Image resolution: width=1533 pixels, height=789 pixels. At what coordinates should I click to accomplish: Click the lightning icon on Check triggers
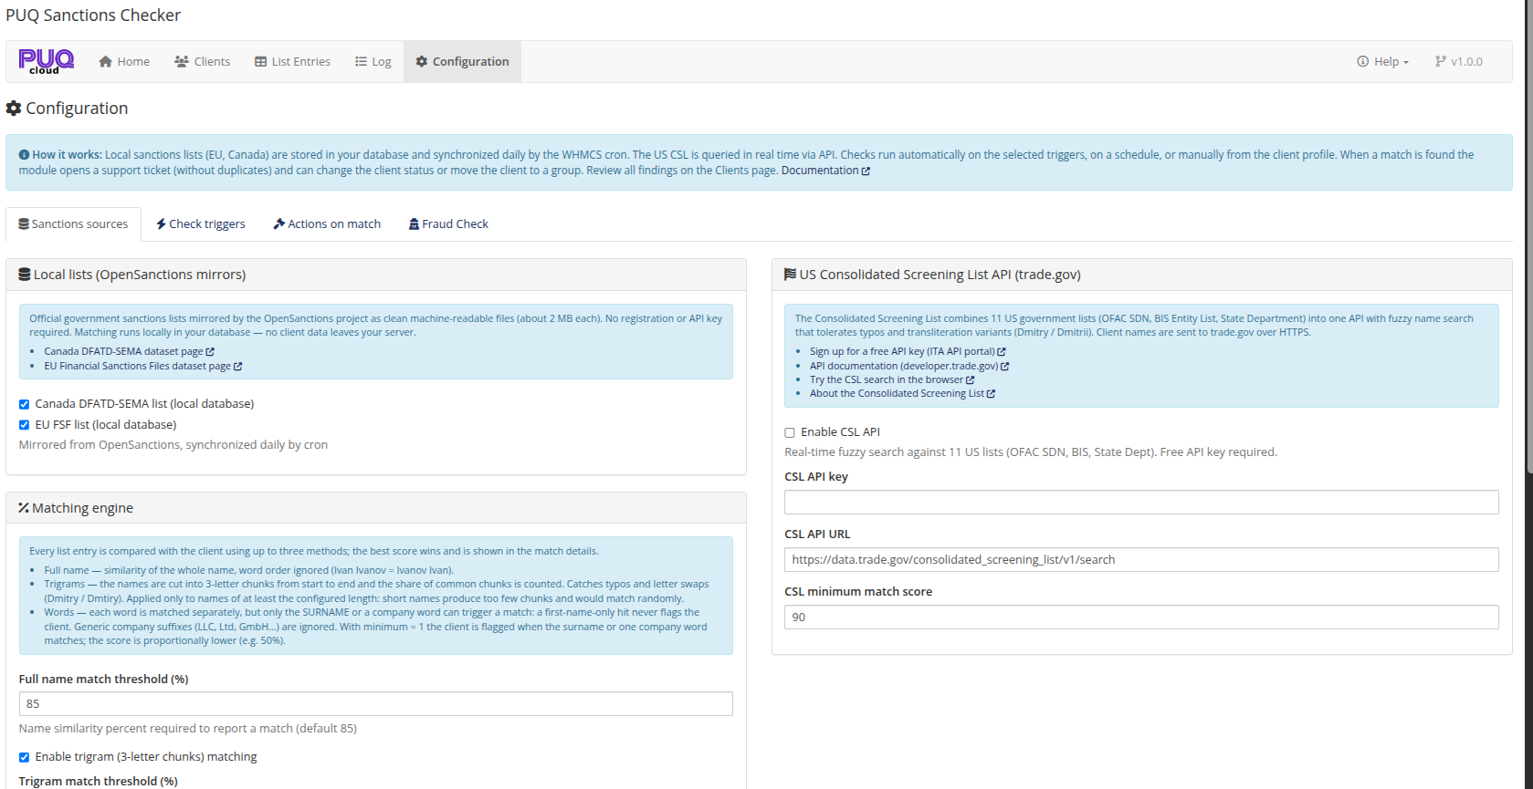[161, 223]
